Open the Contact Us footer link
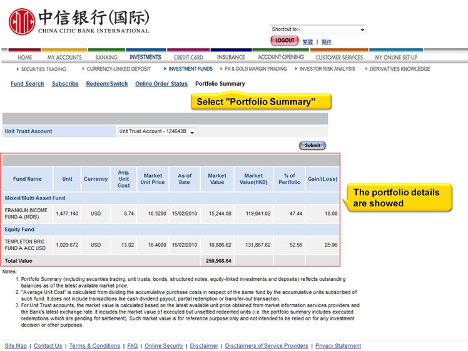The image size is (468, 351). tap(48, 345)
